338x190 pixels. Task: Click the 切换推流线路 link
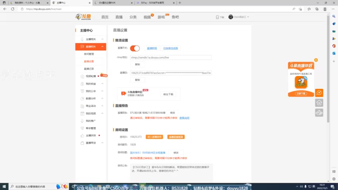coord(171,48)
